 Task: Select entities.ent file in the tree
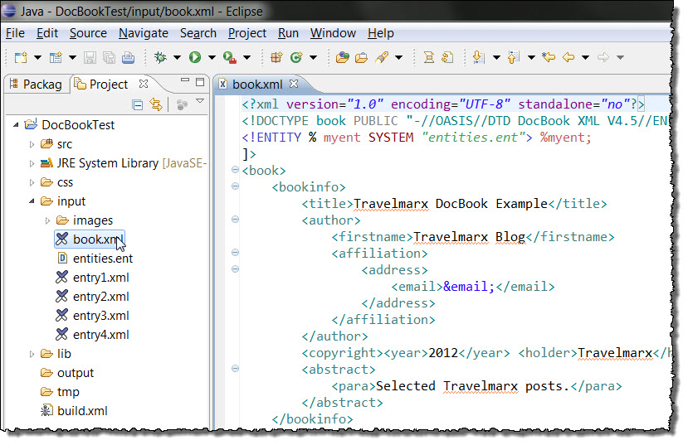click(95, 259)
